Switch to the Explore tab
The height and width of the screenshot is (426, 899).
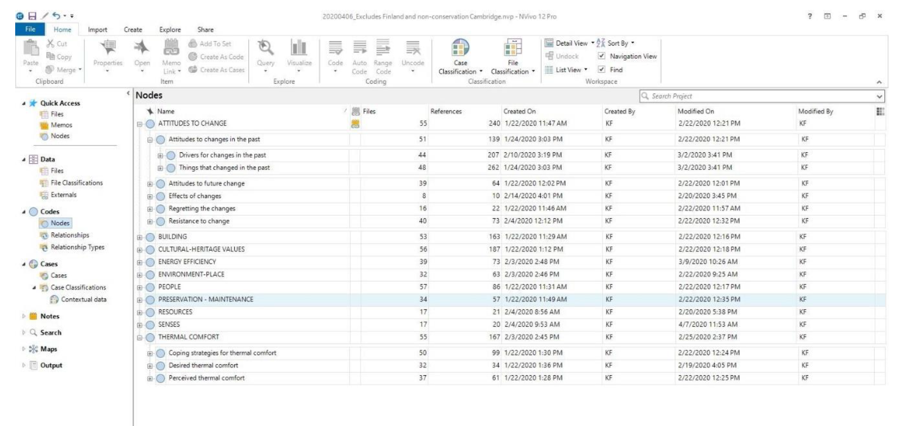(x=170, y=30)
